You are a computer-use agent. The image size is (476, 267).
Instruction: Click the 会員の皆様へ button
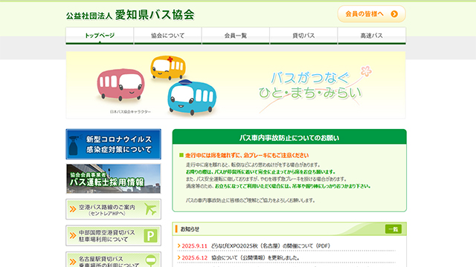(372, 14)
